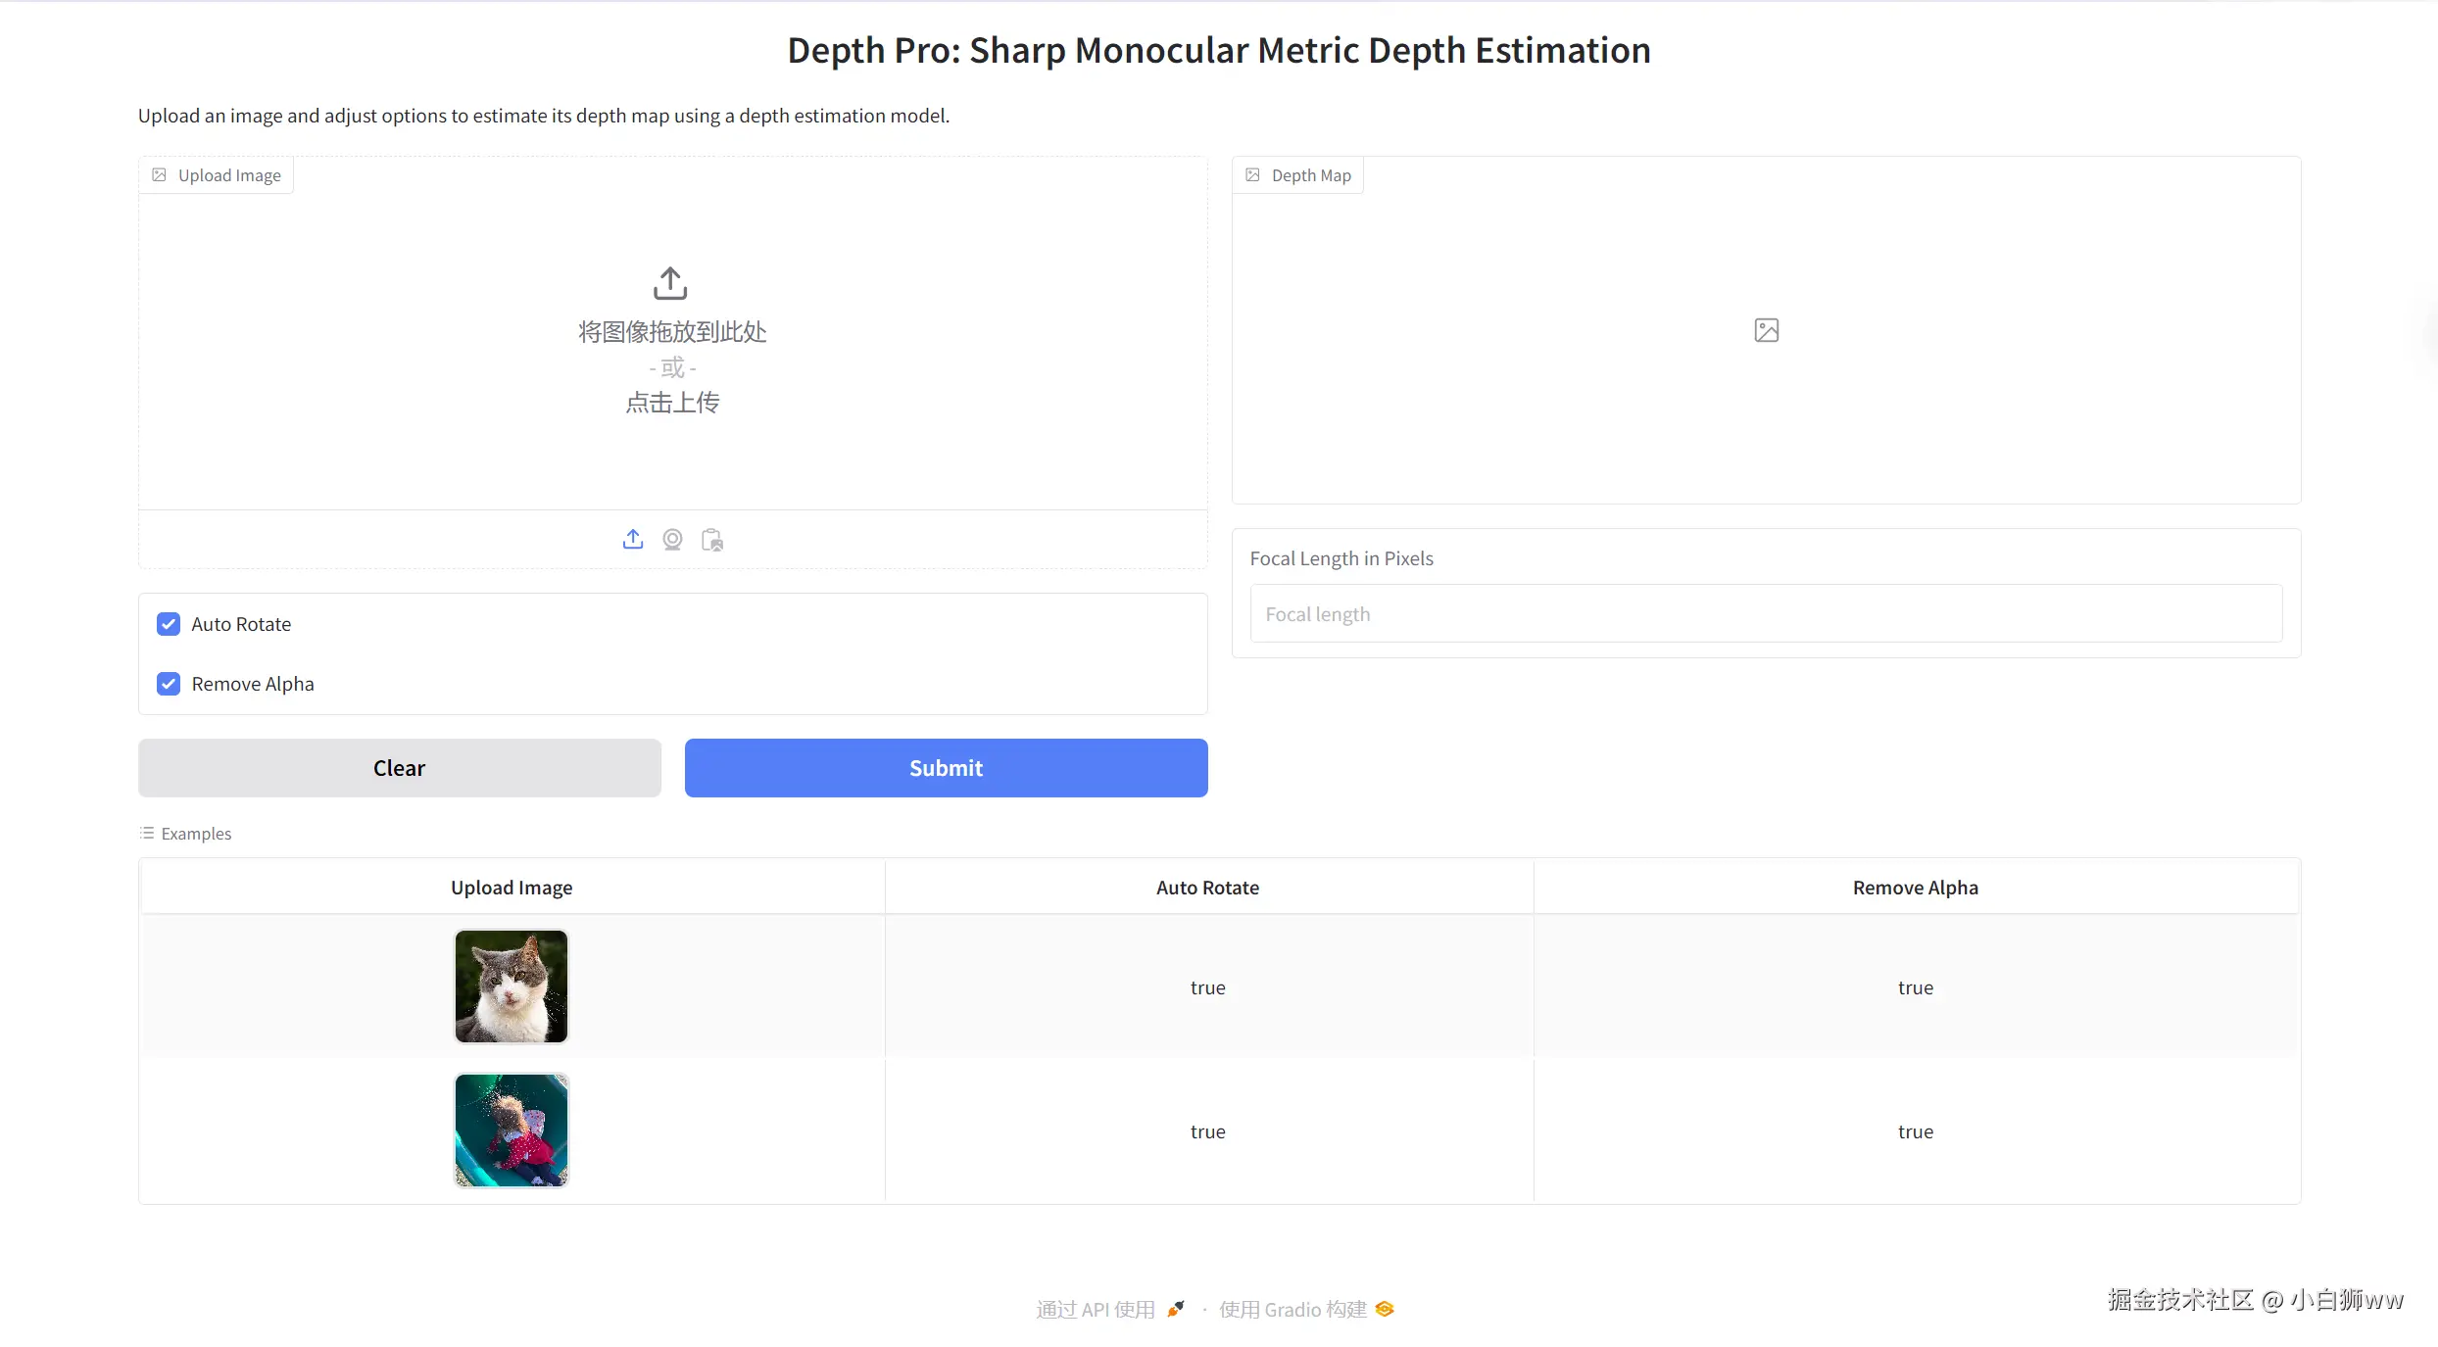
Task: Uncheck the Auto Rotate checkbox
Action: click(x=169, y=624)
